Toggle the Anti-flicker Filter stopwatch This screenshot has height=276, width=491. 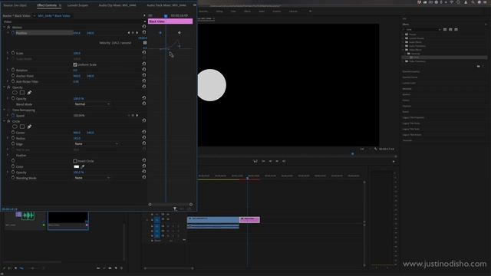pos(13,81)
